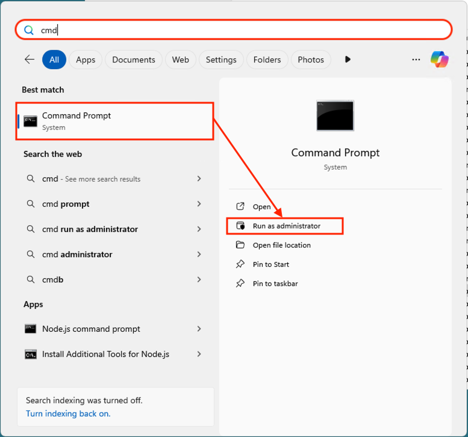
Task: Expand chevron next to Install Additional Tools
Action: pos(199,354)
